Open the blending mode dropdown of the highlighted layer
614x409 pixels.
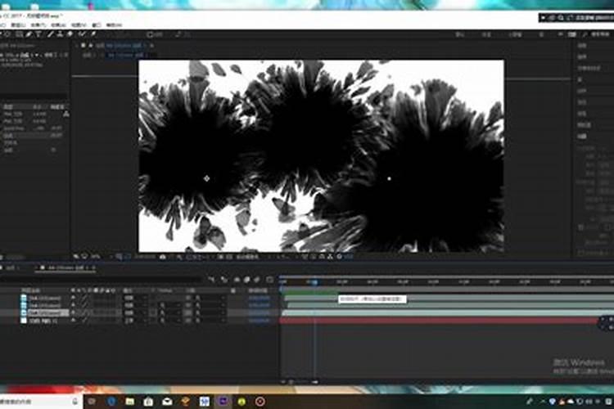pos(135,312)
